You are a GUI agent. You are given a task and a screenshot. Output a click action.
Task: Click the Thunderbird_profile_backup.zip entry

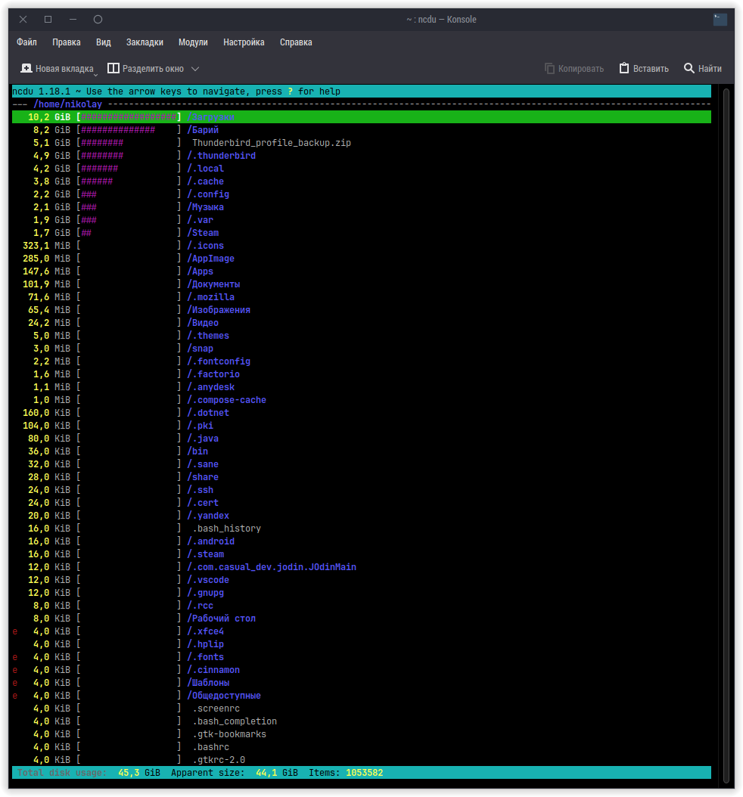[x=271, y=143]
